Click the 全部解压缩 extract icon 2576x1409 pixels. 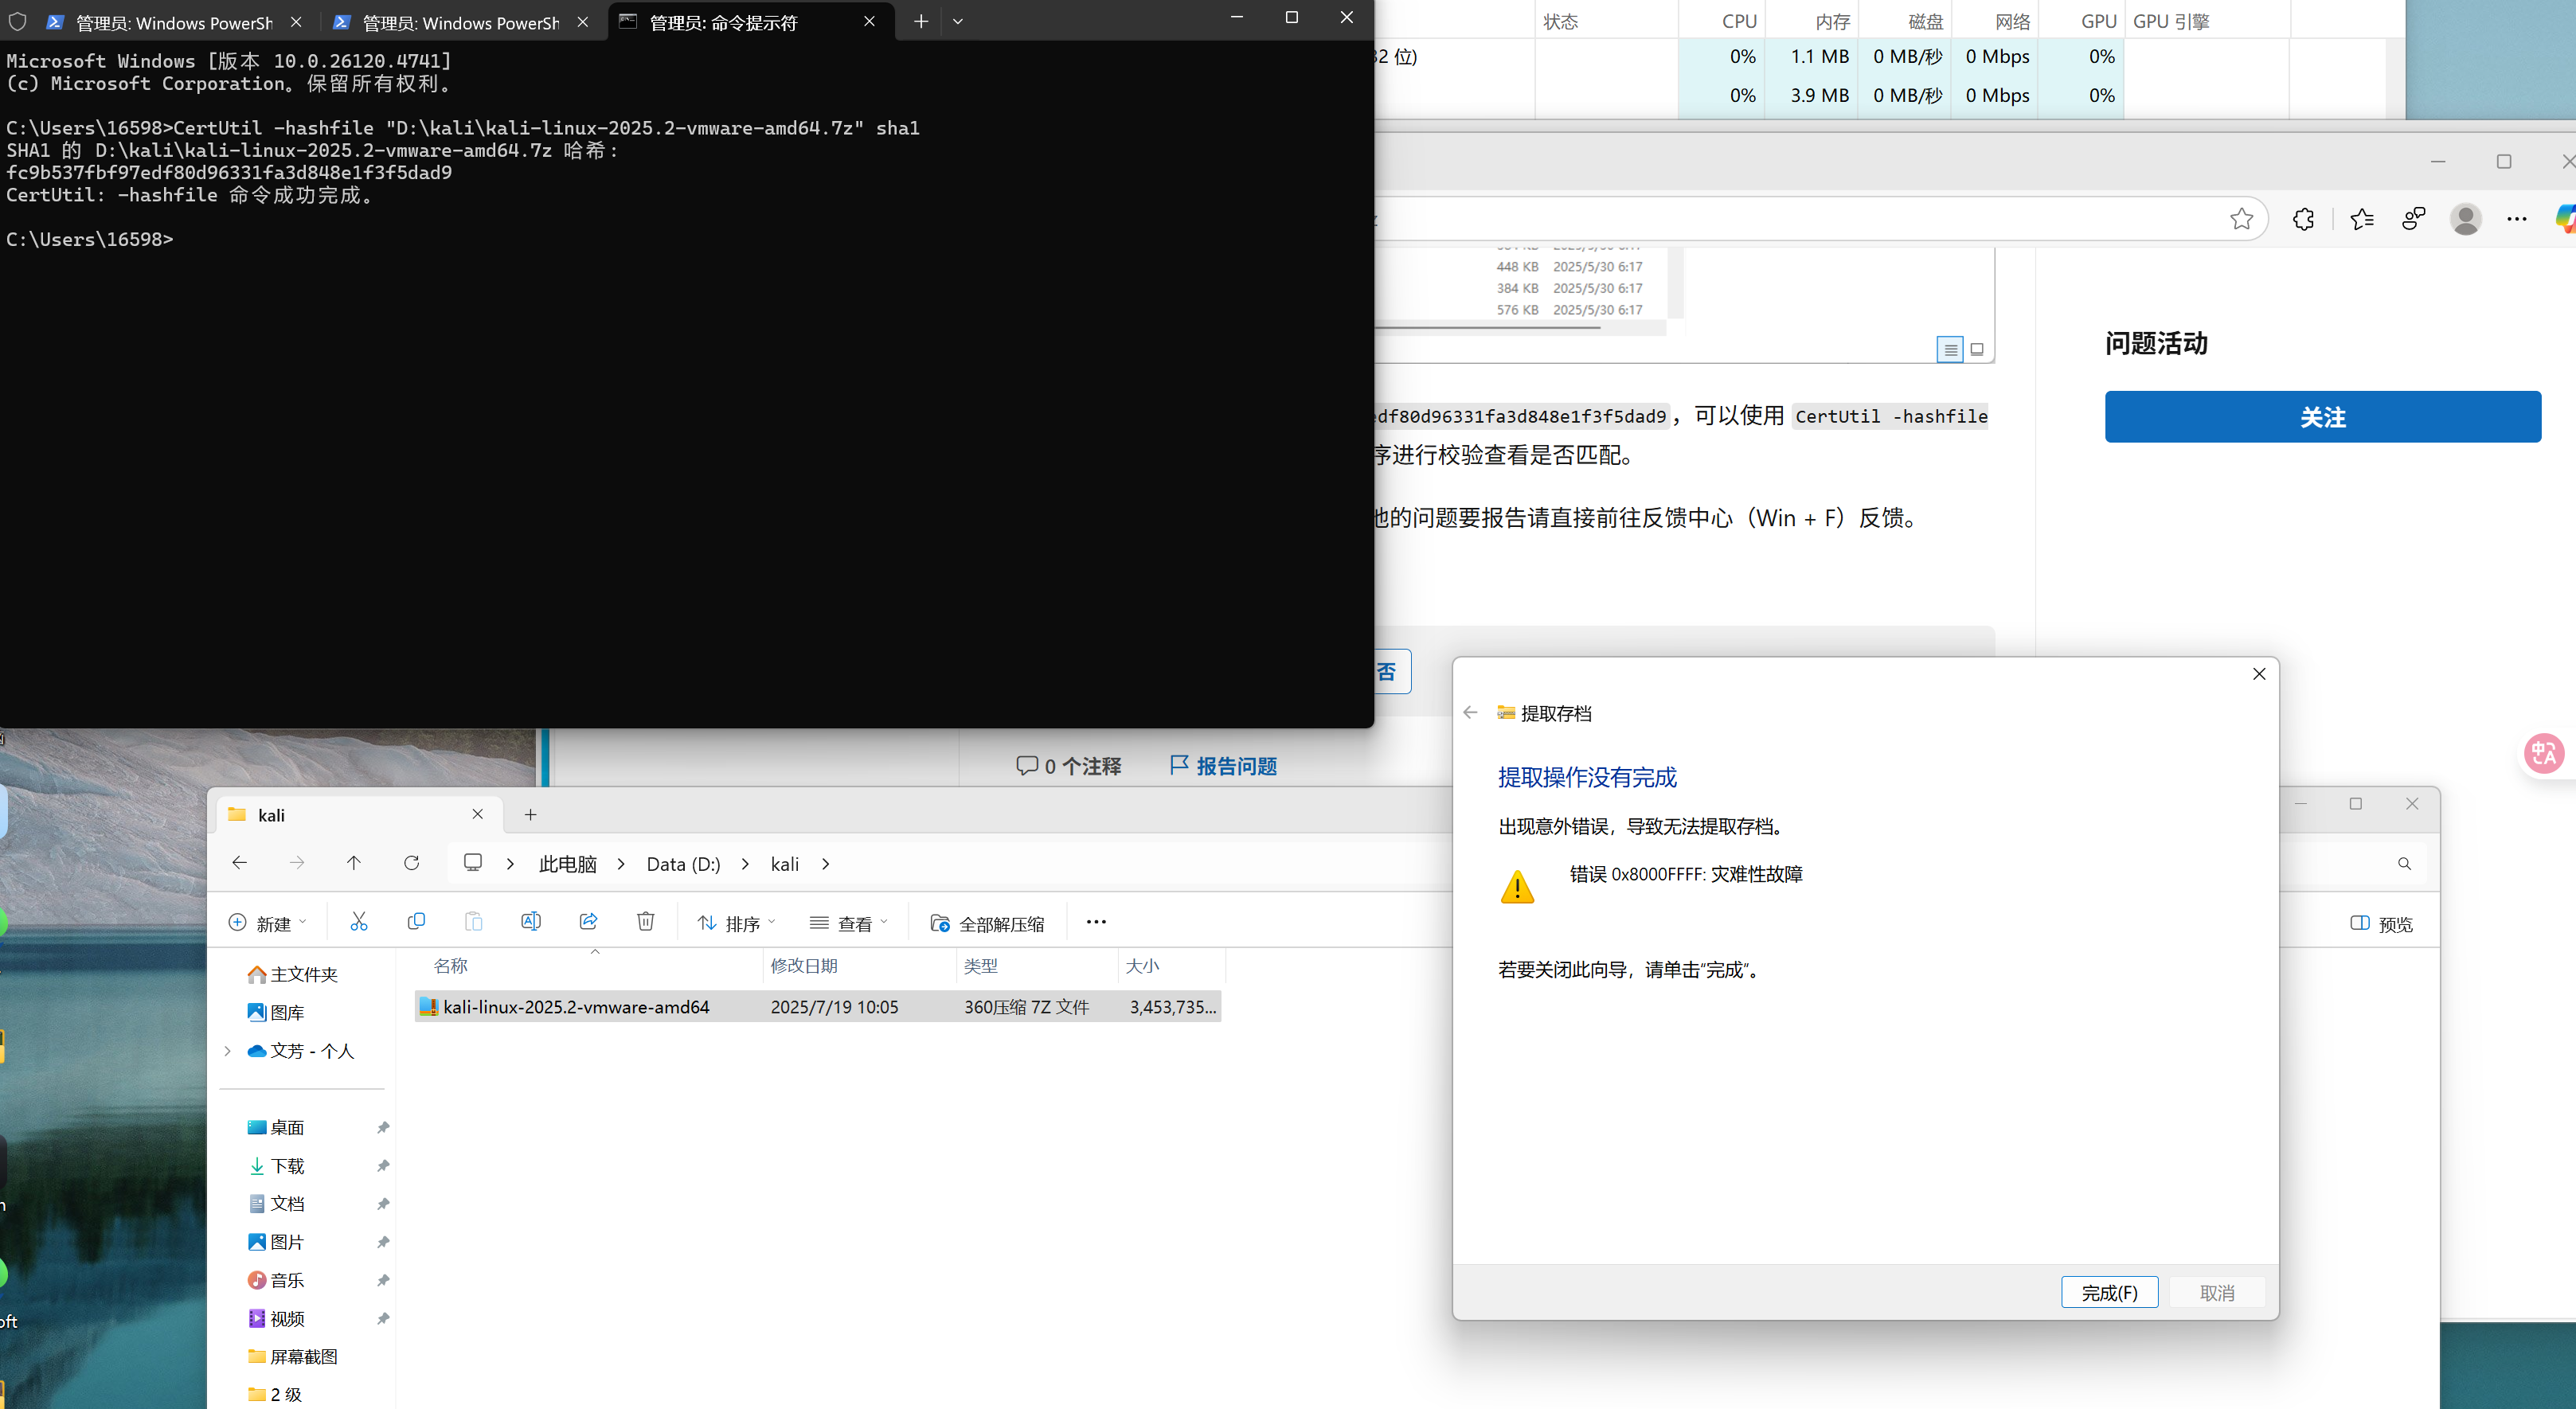(940, 923)
